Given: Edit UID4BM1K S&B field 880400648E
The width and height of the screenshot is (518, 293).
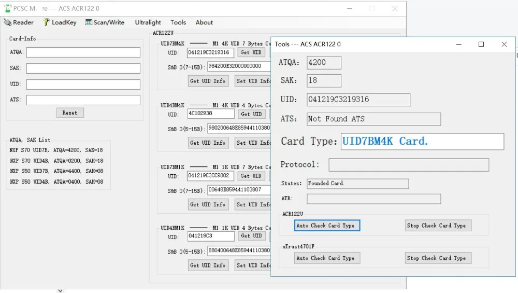Looking at the screenshot, I should pos(239,250).
